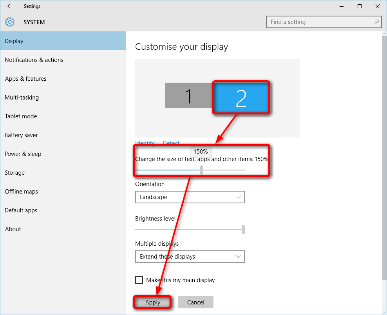The width and height of the screenshot is (387, 315).
Task: Select Multi-tasking settings
Action: click(63, 98)
